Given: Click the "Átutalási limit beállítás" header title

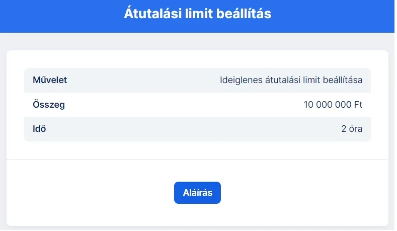Looking at the screenshot, I should point(197,14).
